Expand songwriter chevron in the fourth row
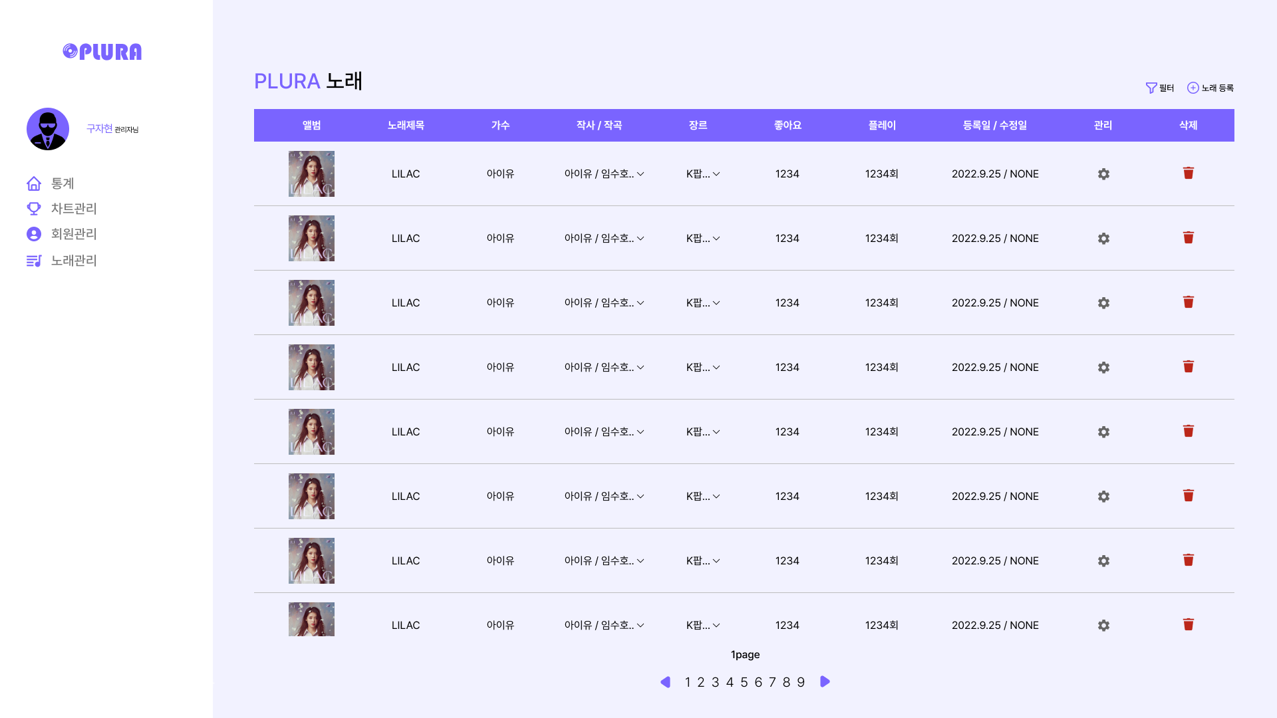The height and width of the screenshot is (718, 1277). (640, 368)
